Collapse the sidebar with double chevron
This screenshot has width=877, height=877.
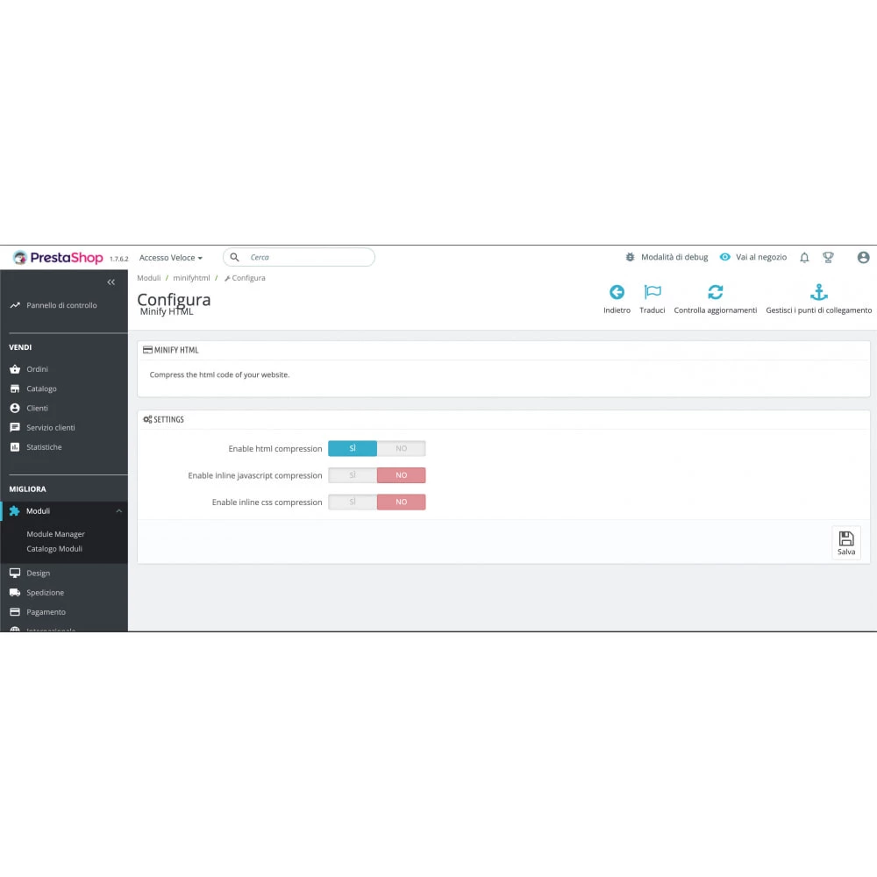click(111, 282)
